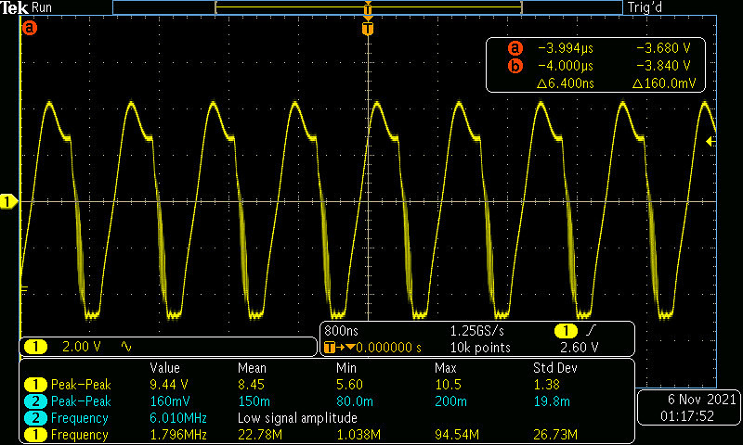Click the rising edge trigger slope icon

(x=592, y=331)
